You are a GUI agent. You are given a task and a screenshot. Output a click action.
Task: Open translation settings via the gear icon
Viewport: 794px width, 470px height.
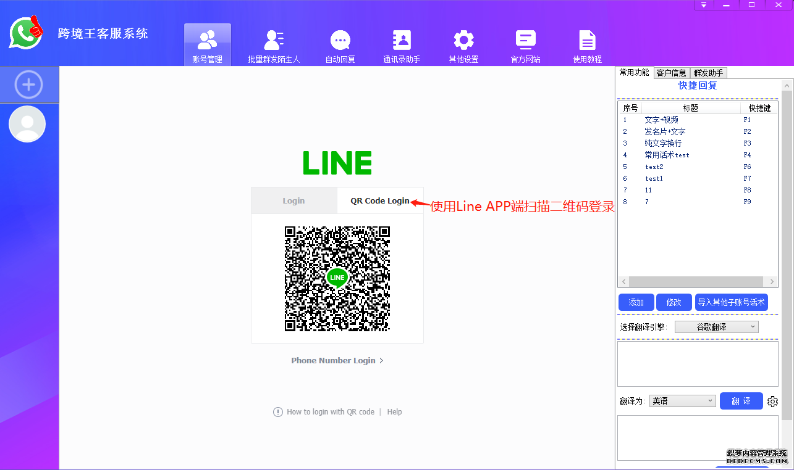[x=772, y=401]
